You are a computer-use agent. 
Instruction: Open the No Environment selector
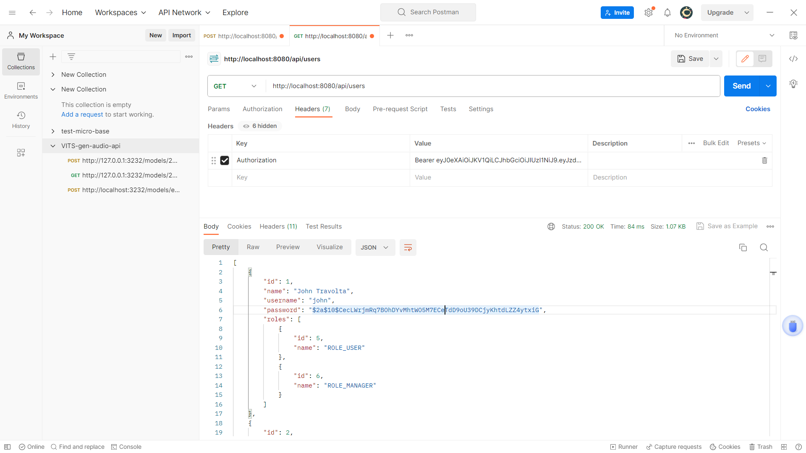(x=723, y=36)
